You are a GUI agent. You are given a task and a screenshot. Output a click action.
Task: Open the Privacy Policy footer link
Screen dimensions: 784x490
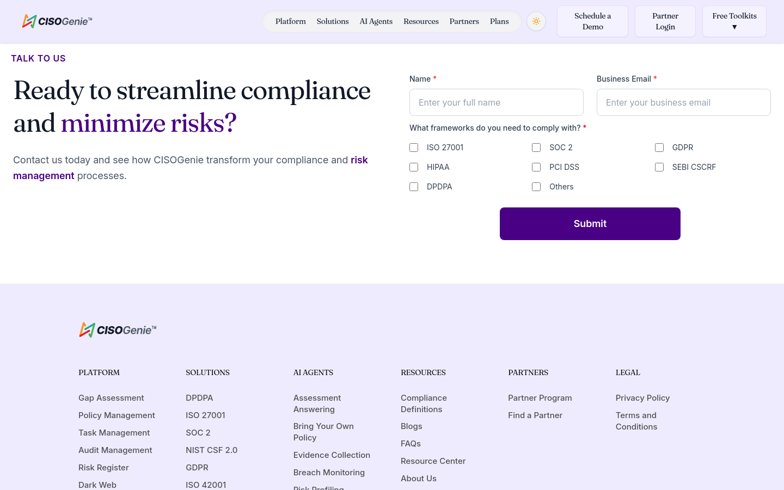pos(642,398)
